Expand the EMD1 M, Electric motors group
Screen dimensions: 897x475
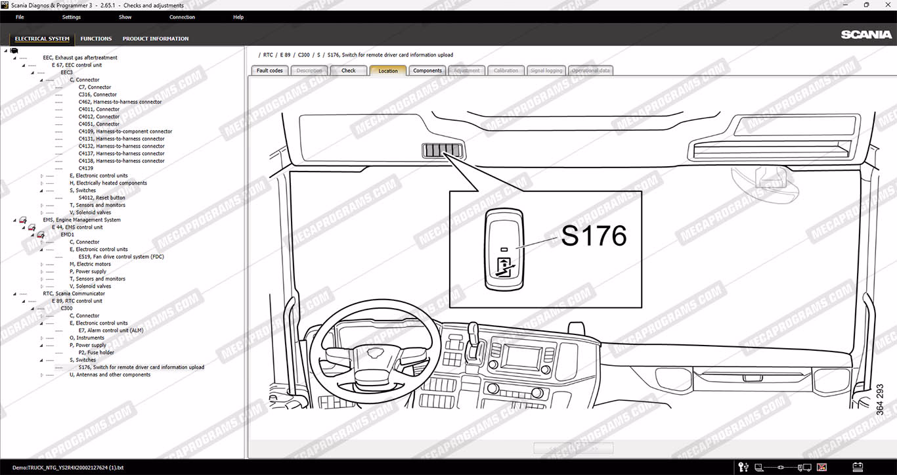[x=42, y=264]
